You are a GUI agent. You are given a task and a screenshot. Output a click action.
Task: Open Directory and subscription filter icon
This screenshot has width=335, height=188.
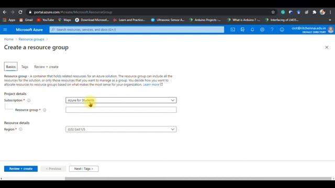[242, 30]
